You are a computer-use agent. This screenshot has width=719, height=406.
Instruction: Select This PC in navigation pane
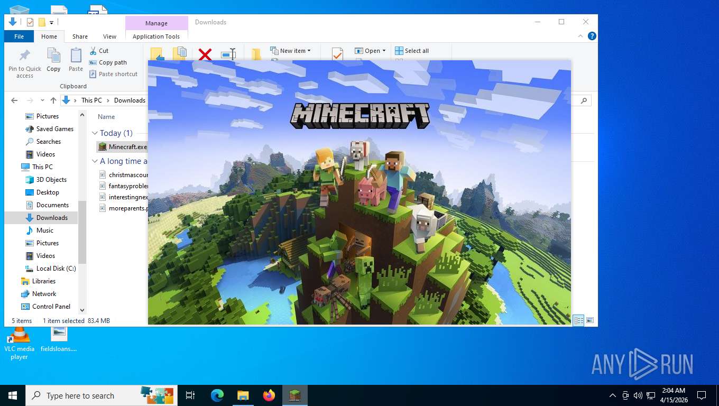point(37,167)
